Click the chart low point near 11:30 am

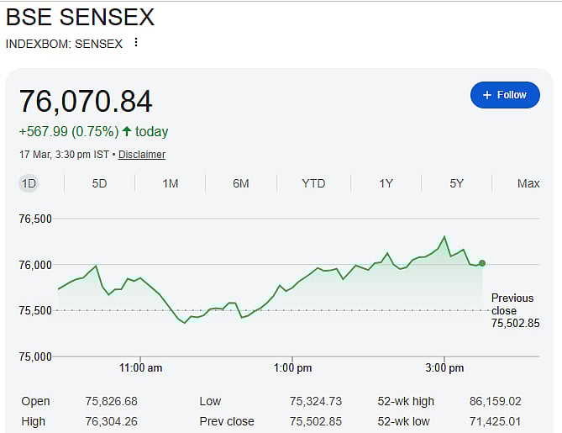185,323
